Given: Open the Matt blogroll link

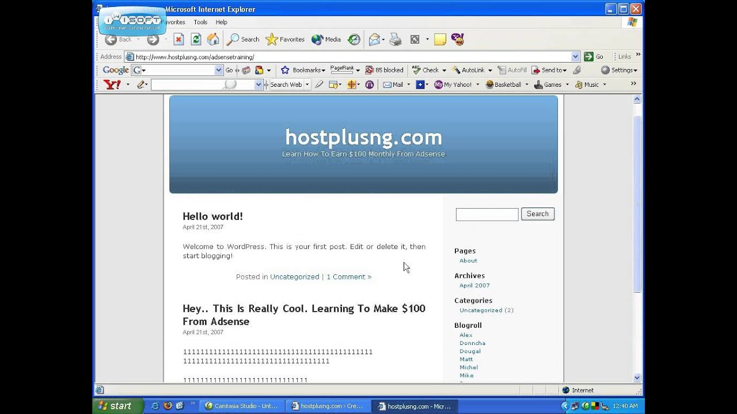Looking at the screenshot, I should (466, 359).
